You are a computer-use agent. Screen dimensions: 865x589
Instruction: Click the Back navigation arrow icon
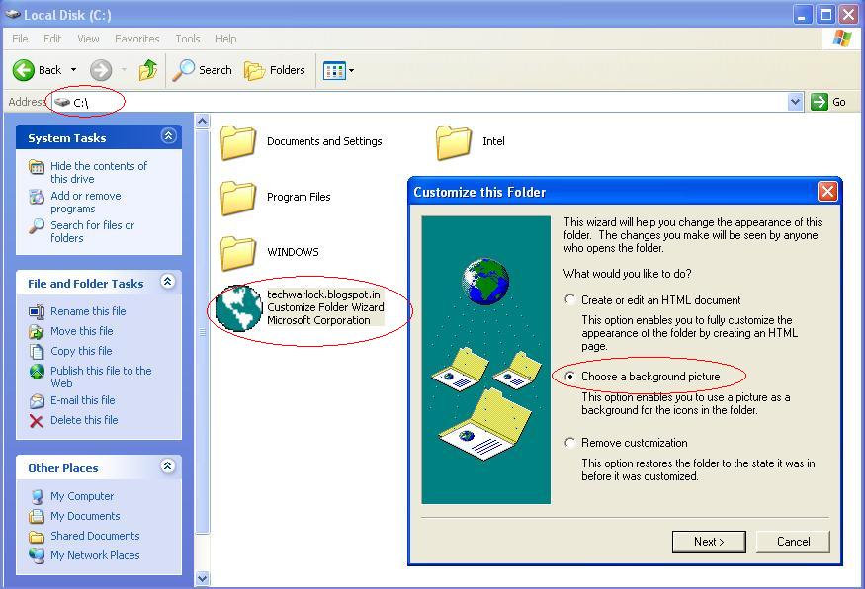coord(22,70)
